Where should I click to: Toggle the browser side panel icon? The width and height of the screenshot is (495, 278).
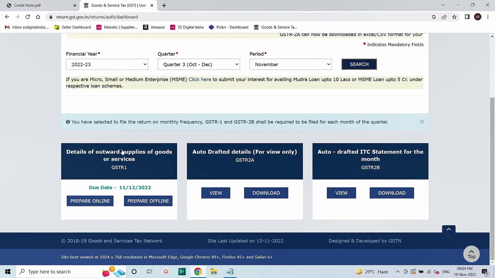[x=467, y=17]
